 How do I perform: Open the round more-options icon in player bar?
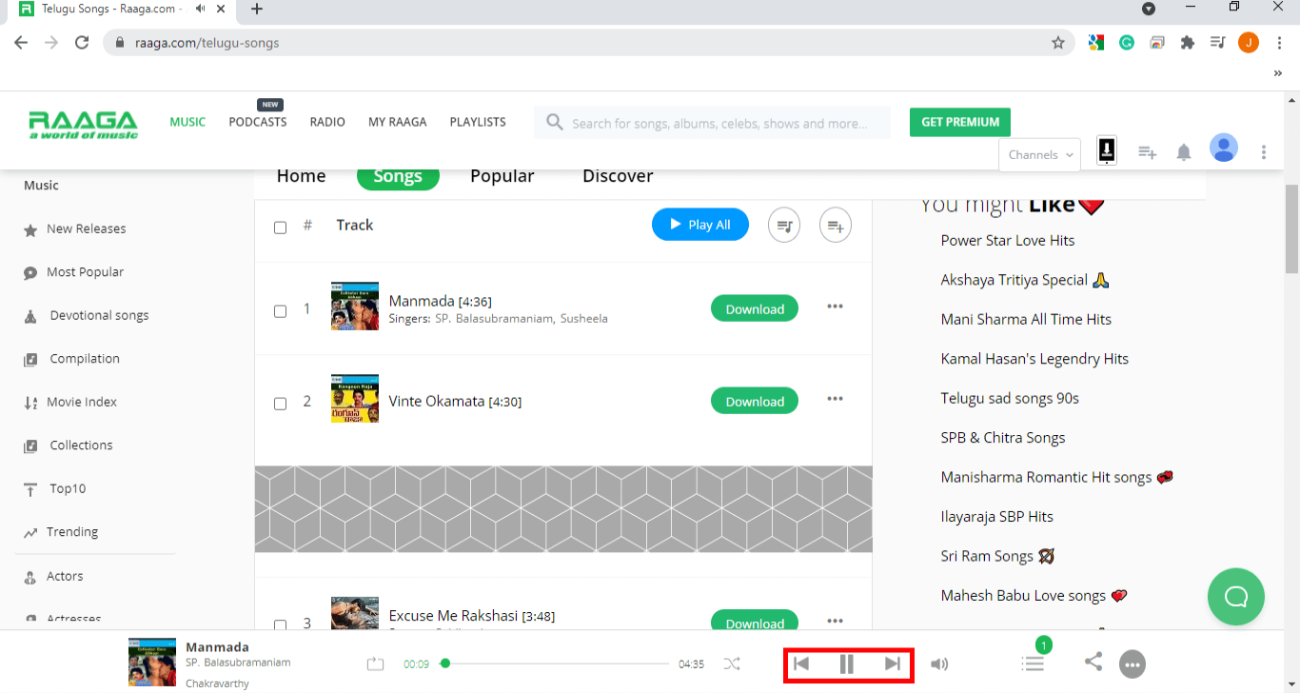1132,663
